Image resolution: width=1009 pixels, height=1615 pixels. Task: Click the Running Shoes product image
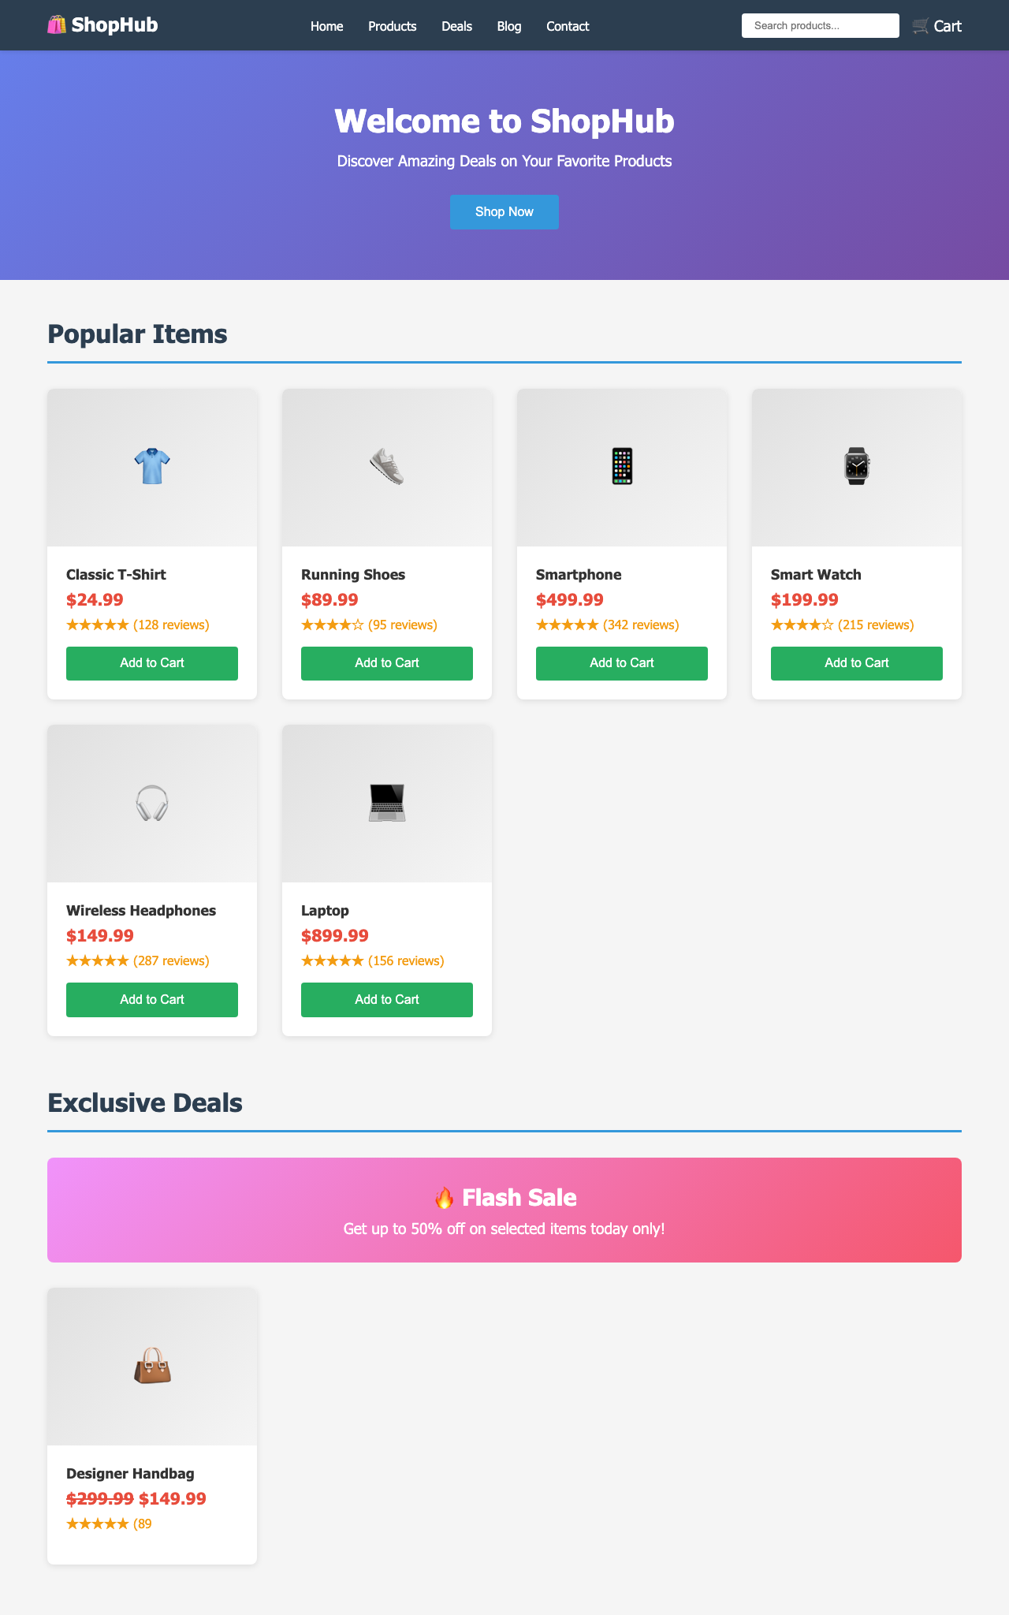point(386,466)
